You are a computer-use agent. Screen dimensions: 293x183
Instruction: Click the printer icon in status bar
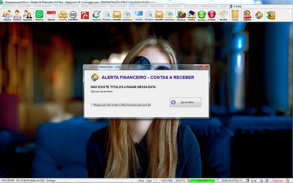coord(262,180)
